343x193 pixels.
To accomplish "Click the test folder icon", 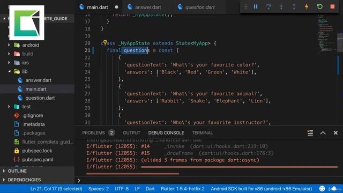I will 17,107.
